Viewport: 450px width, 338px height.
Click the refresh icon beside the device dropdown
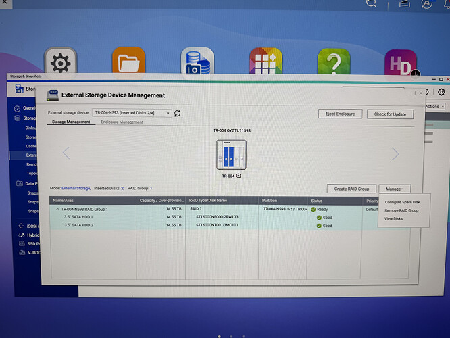(177, 113)
